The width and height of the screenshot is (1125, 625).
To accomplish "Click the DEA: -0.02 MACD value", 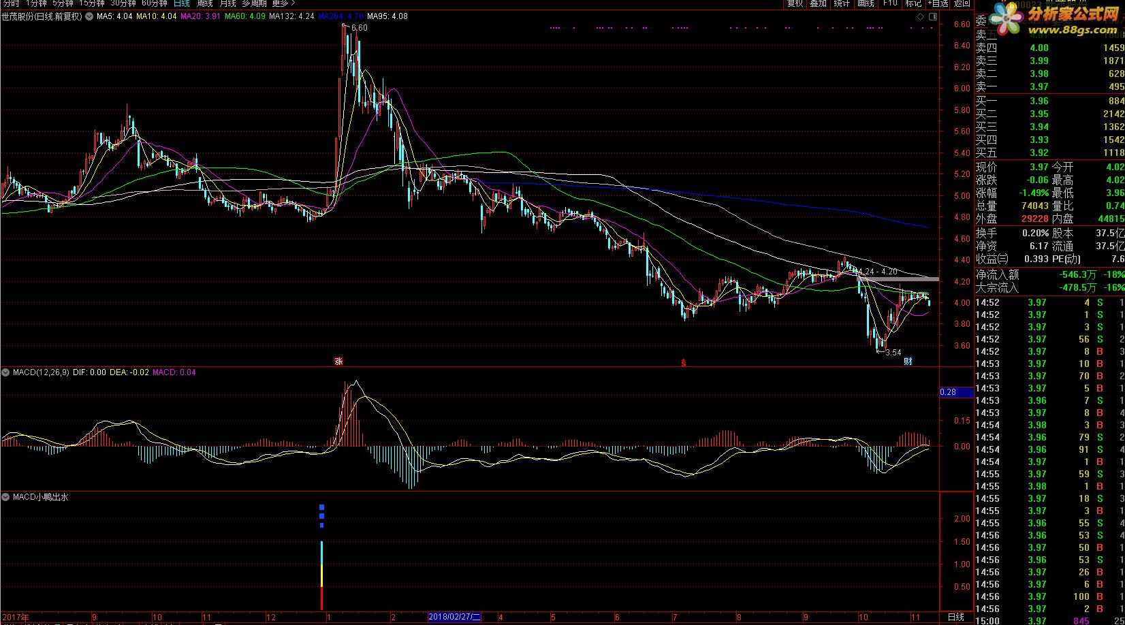I will [x=129, y=372].
